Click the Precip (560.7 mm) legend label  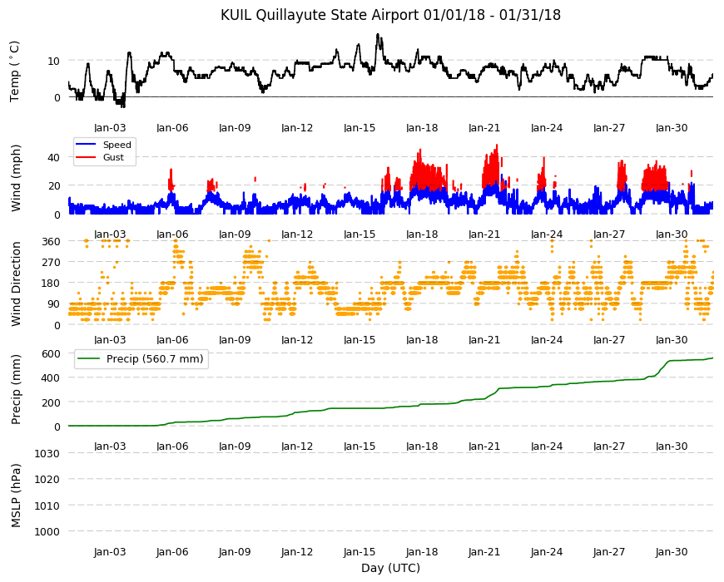pyautogui.click(x=155, y=359)
